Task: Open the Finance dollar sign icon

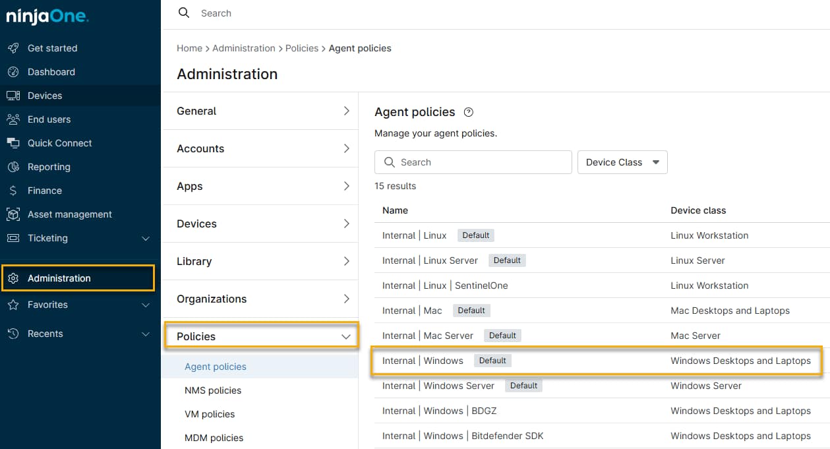Action: (x=13, y=191)
